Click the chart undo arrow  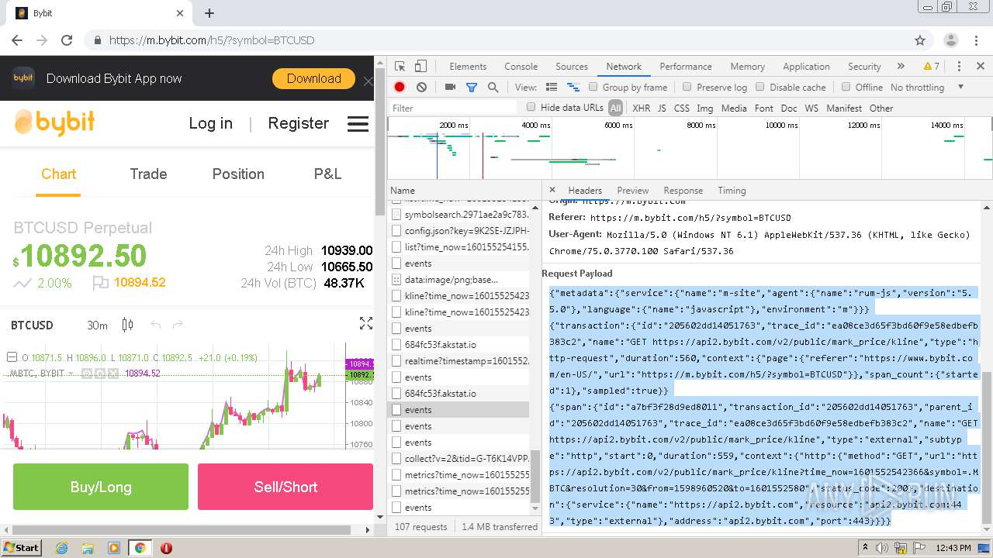tap(155, 325)
